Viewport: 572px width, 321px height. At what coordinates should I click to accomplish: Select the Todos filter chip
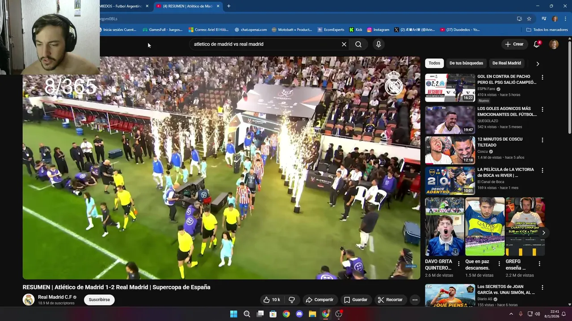pos(434,63)
